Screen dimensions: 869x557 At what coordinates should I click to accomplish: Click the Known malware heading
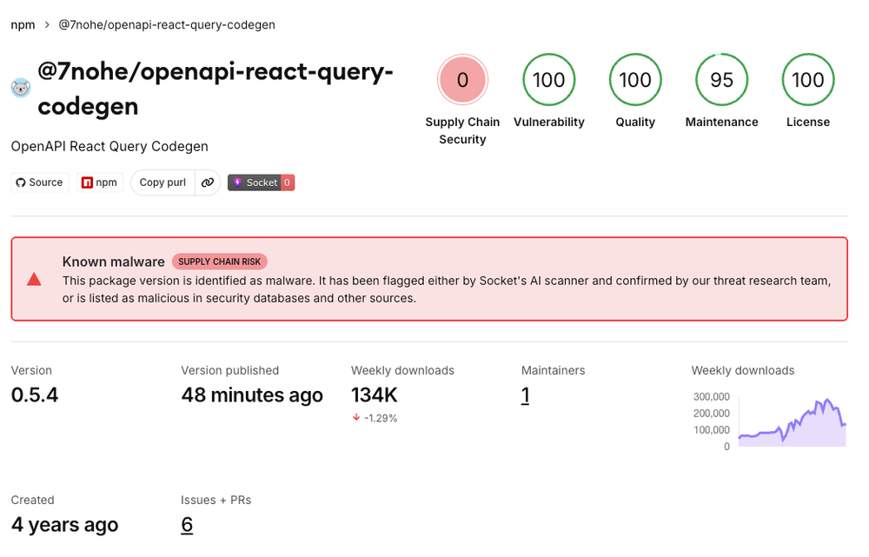point(114,262)
